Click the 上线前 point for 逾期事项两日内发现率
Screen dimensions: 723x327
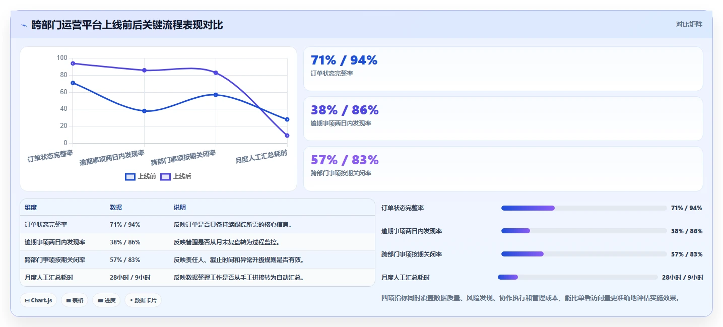(145, 111)
